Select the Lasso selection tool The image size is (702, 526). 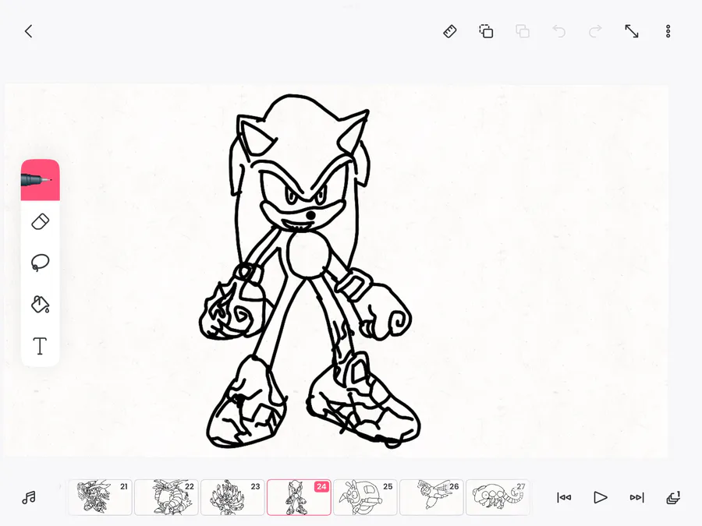pos(41,263)
